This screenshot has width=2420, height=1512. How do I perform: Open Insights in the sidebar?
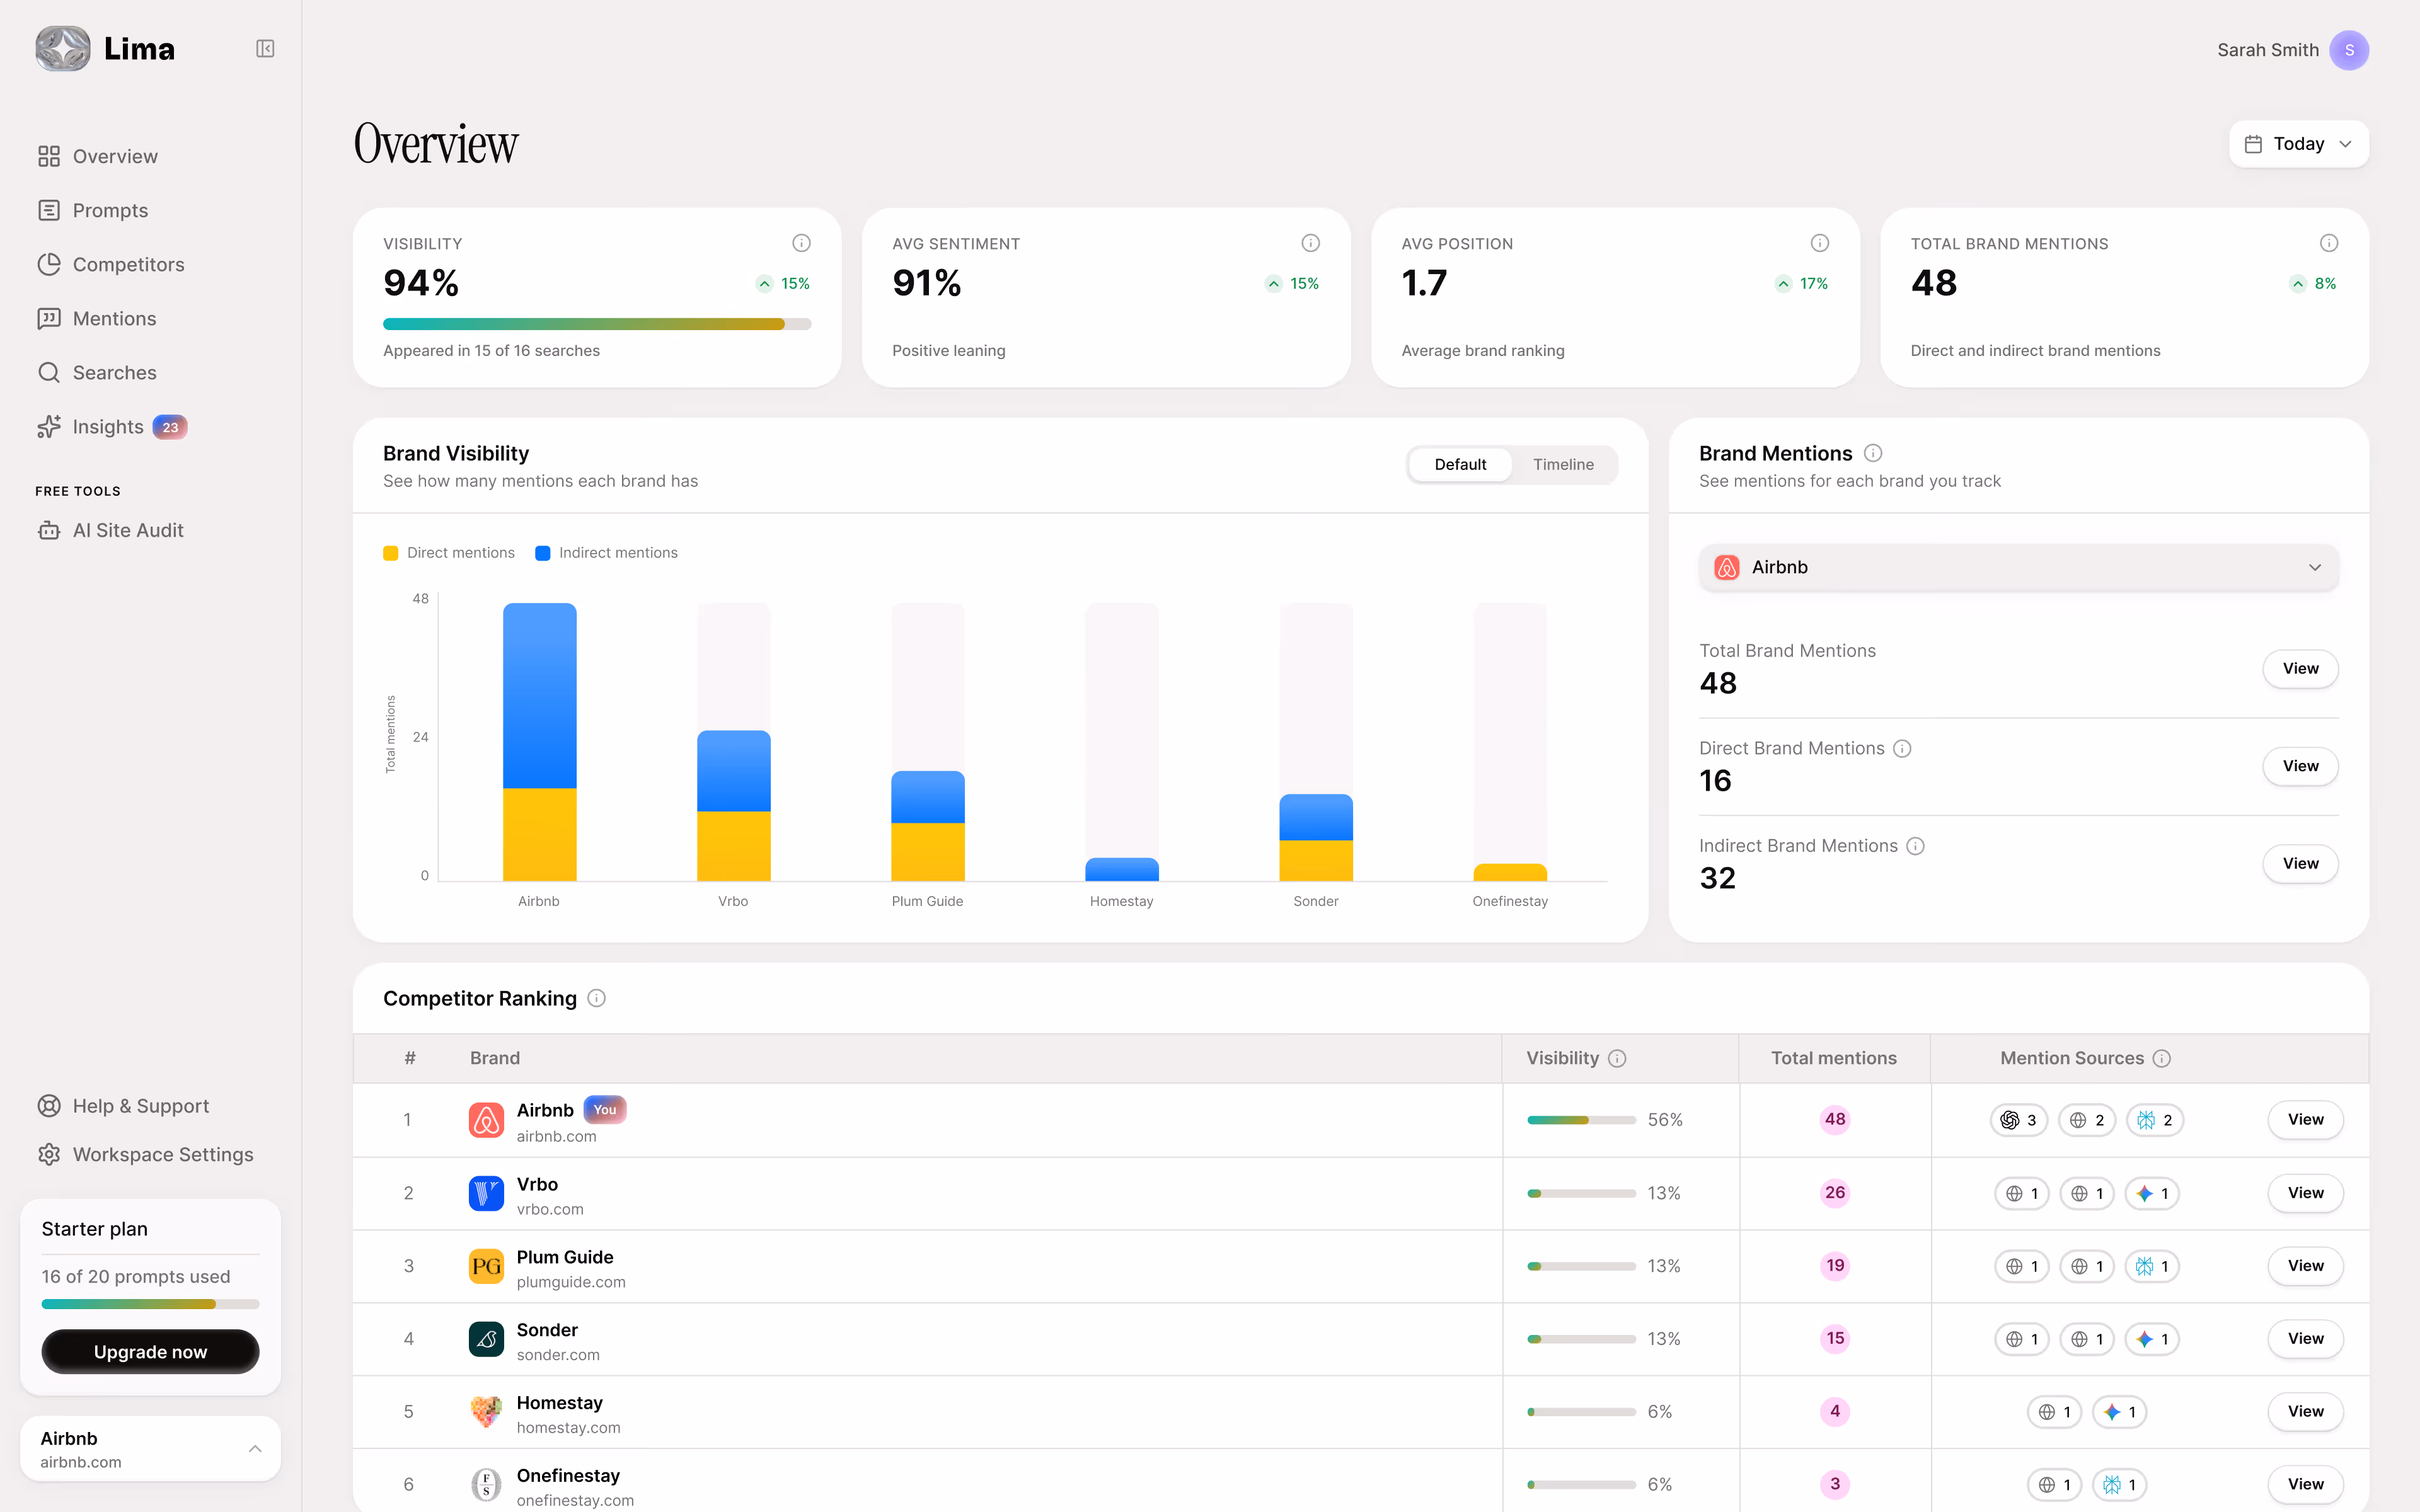[x=112, y=427]
